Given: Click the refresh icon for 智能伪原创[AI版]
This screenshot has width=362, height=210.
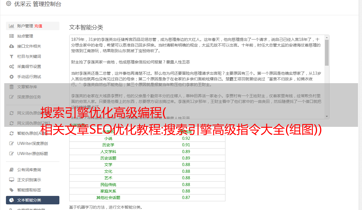Looking at the screenshot, I should click(x=12, y=133).
